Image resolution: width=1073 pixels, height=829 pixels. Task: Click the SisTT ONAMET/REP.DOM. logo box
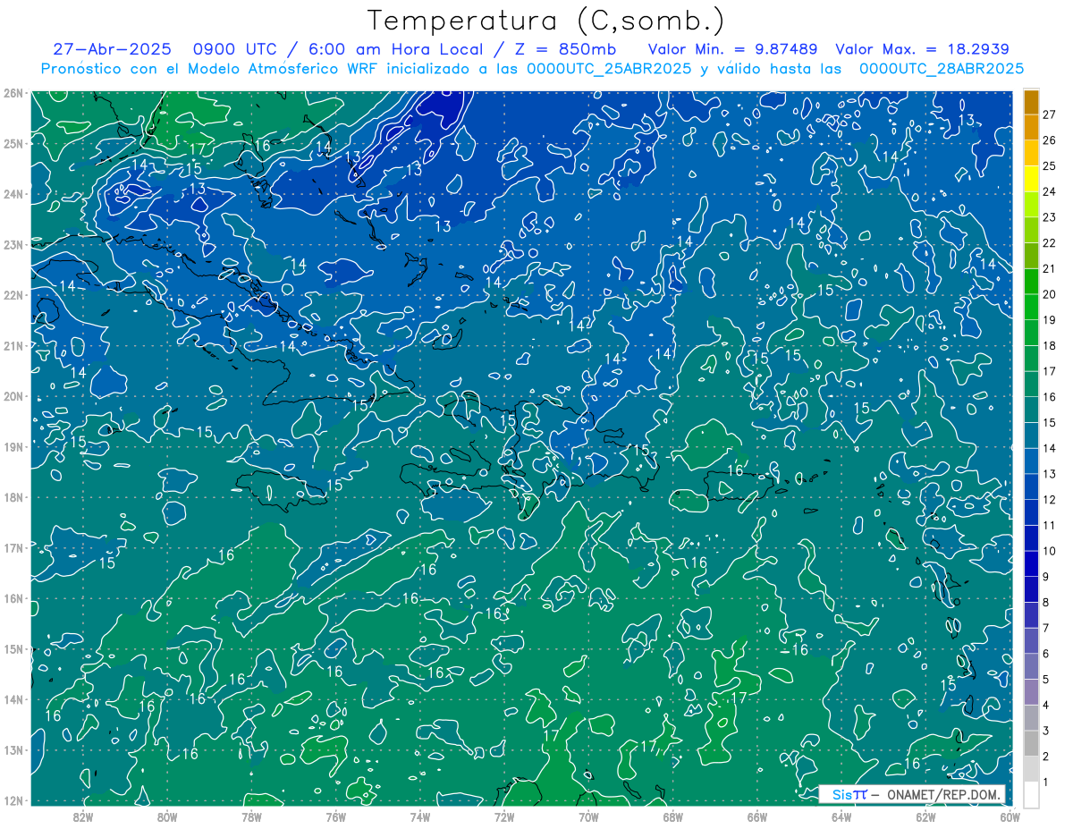pyautogui.click(x=912, y=794)
